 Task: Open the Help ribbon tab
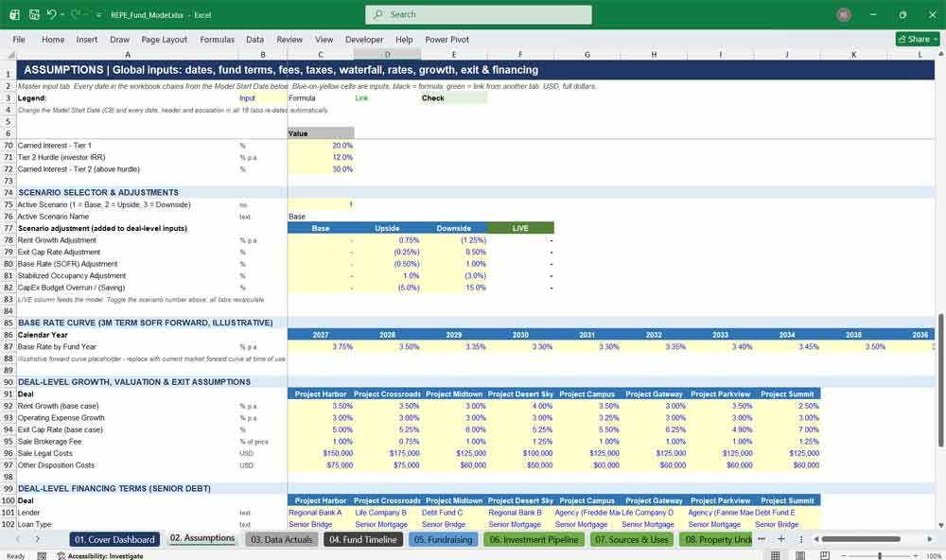tap(404, 39)
